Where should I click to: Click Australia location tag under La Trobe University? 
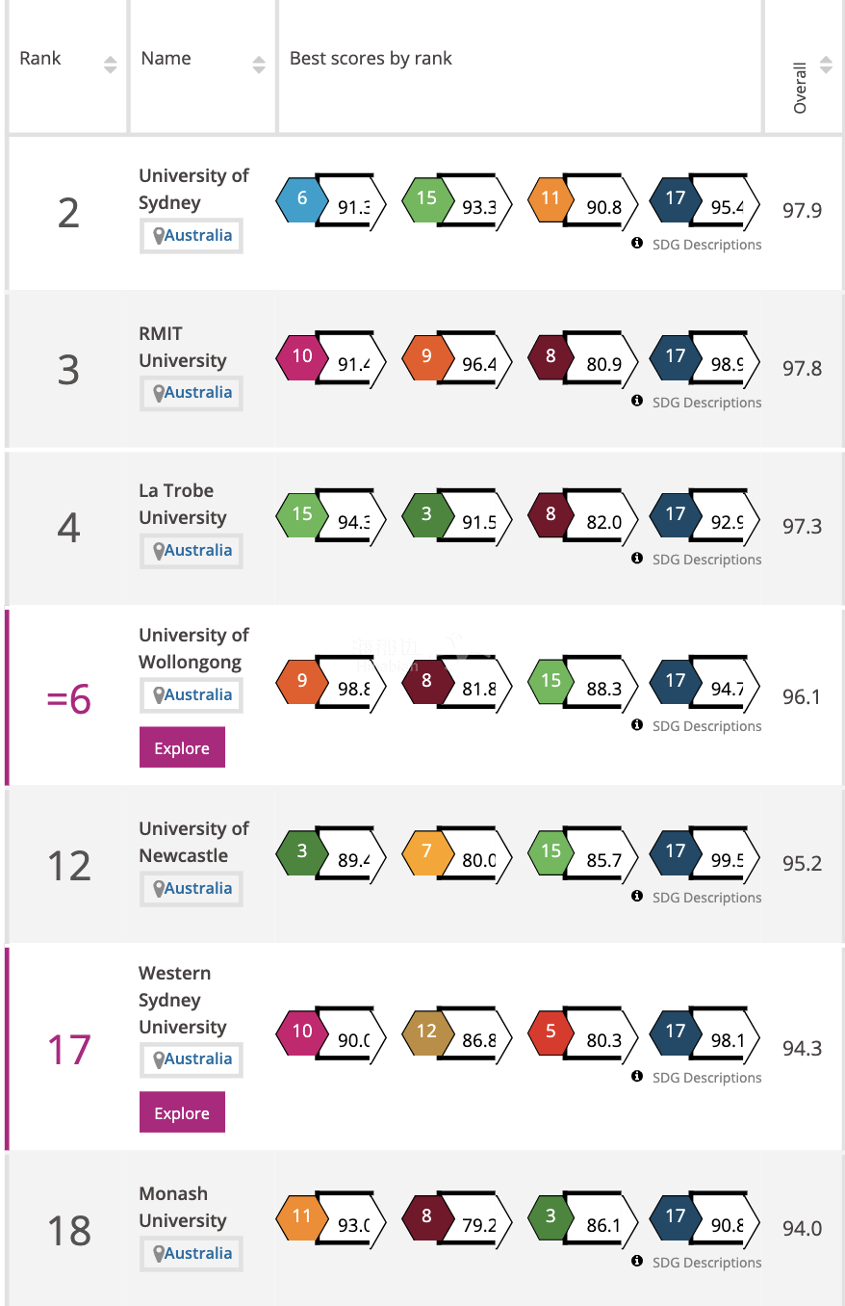click(192, 551)
